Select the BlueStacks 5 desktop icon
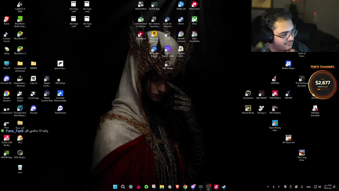This screenshot has width=339, height=191. 20,36
